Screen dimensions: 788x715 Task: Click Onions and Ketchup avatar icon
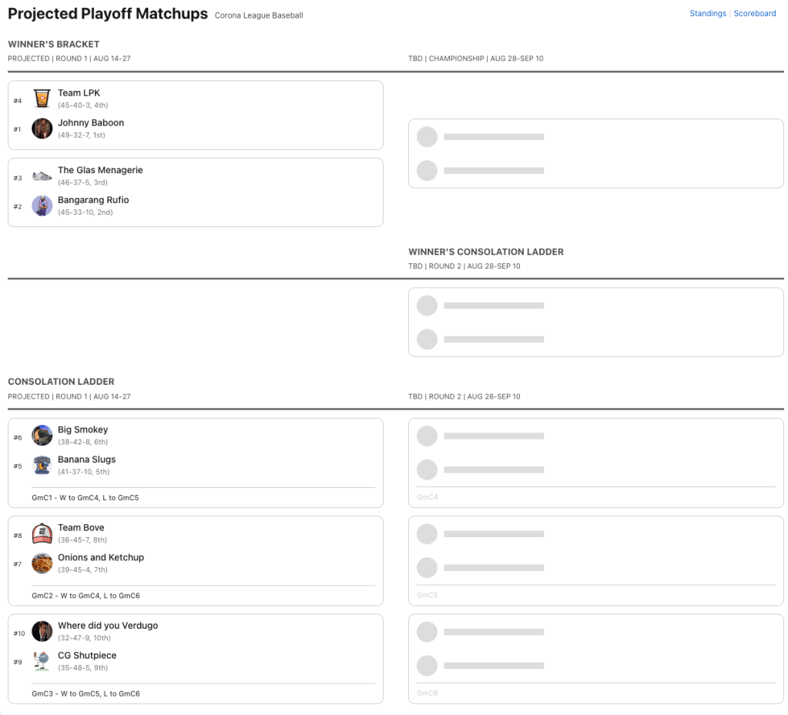click(42, 563)
